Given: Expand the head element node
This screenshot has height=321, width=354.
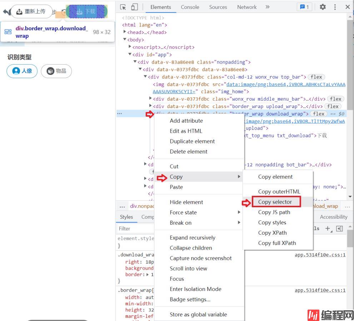Looking at the screenshot, I should [125, 32].
